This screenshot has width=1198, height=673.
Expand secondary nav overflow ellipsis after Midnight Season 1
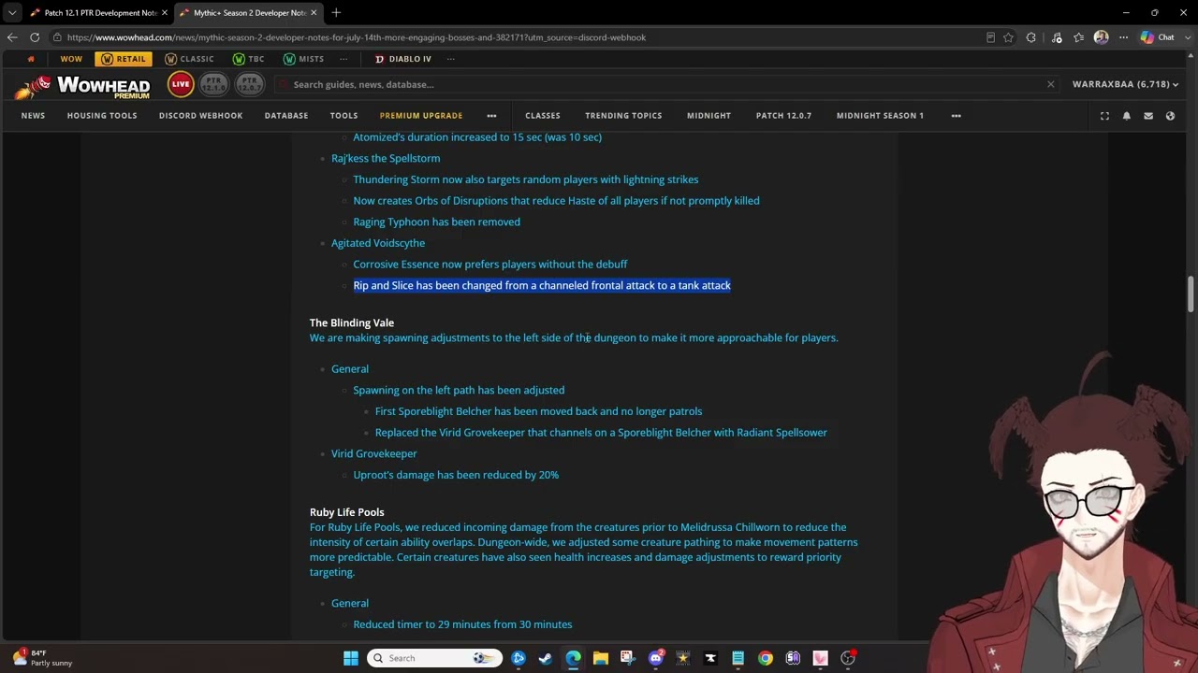(956, 116)
